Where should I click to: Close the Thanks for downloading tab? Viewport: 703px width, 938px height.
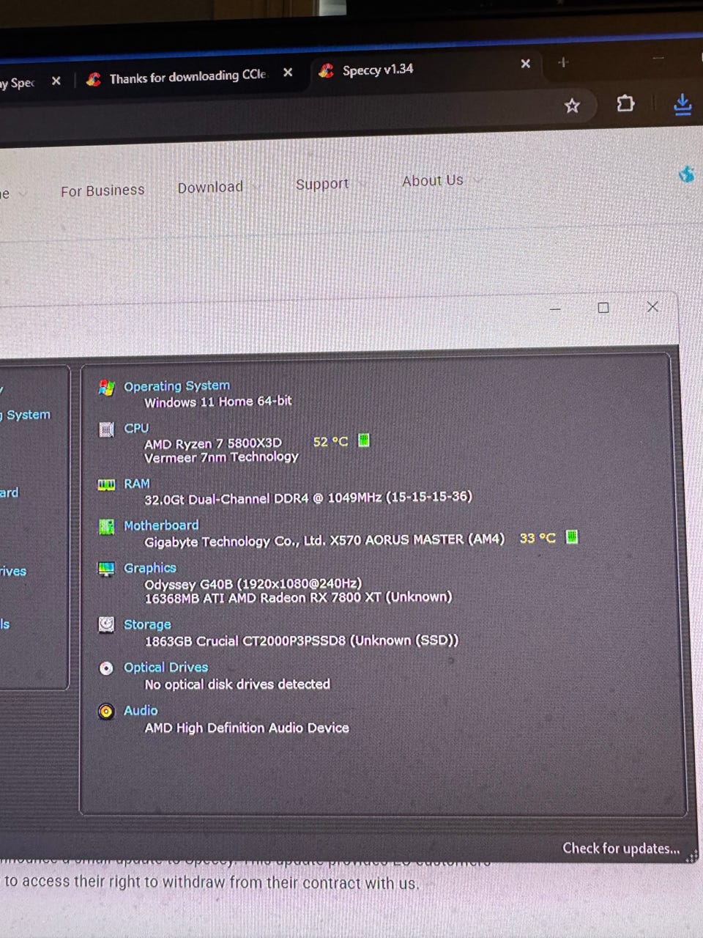coord(288,73)
